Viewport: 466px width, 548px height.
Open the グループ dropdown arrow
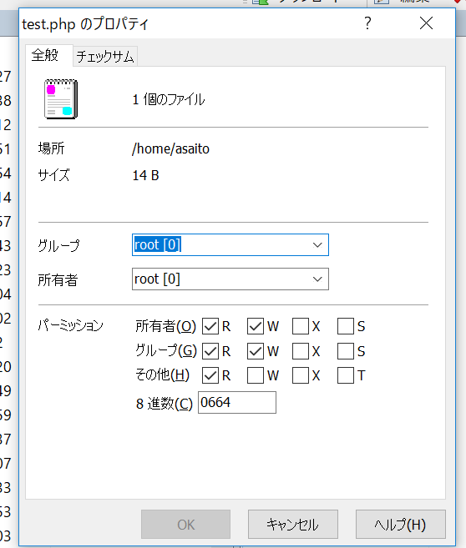tap(317, 244)
